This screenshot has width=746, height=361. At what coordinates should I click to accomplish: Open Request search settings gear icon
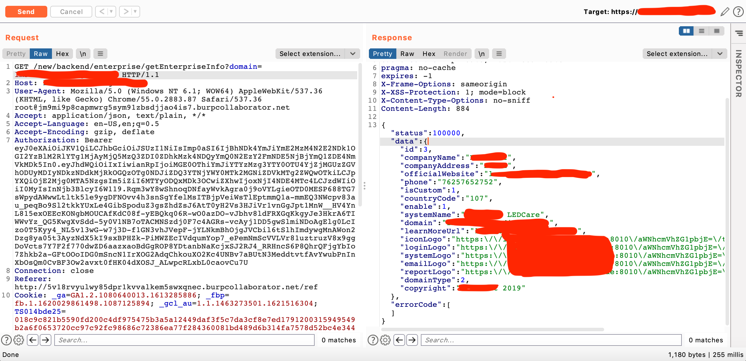tap(19, 340)
